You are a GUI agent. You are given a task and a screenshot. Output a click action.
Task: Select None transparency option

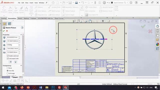[x=7, y=68]
